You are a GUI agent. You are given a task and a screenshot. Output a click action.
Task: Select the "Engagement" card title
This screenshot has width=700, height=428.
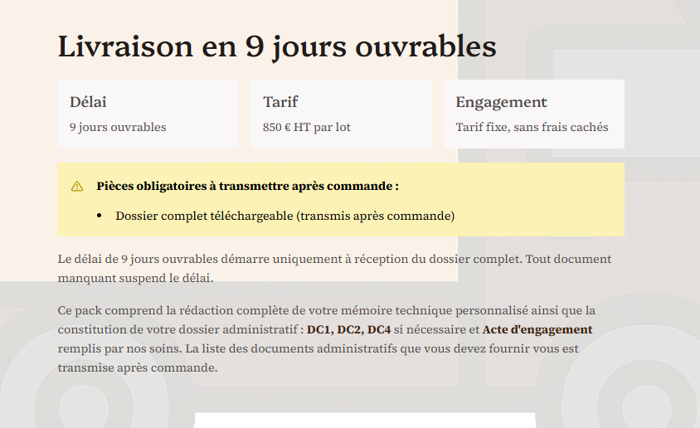click(x=501, y=102)
